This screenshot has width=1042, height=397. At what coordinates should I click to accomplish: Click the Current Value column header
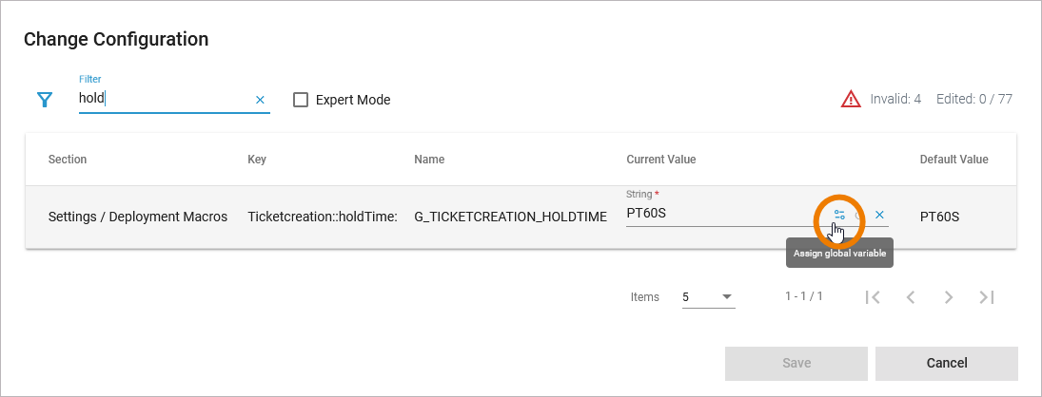click(x=660, y=160)
